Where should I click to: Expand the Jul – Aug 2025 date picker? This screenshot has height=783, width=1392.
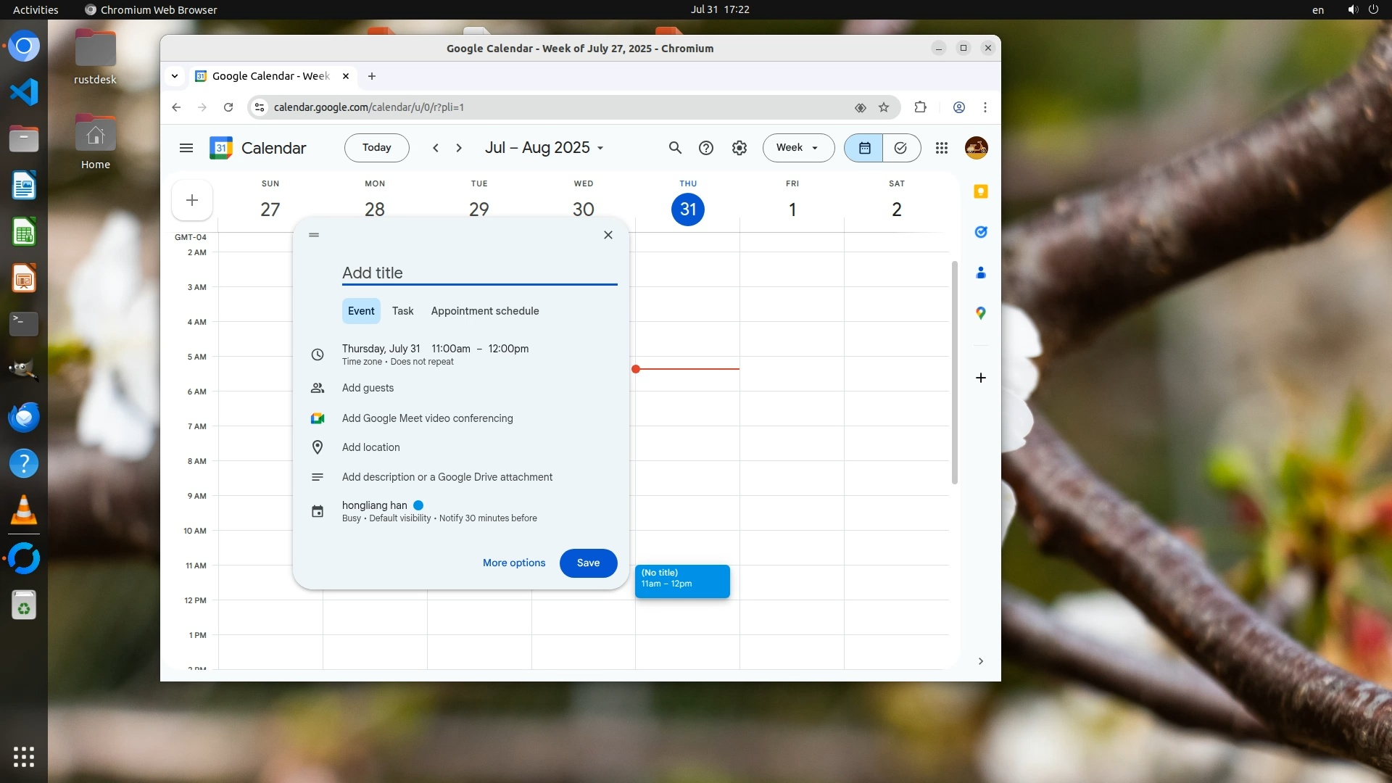(x=544, y=148)
